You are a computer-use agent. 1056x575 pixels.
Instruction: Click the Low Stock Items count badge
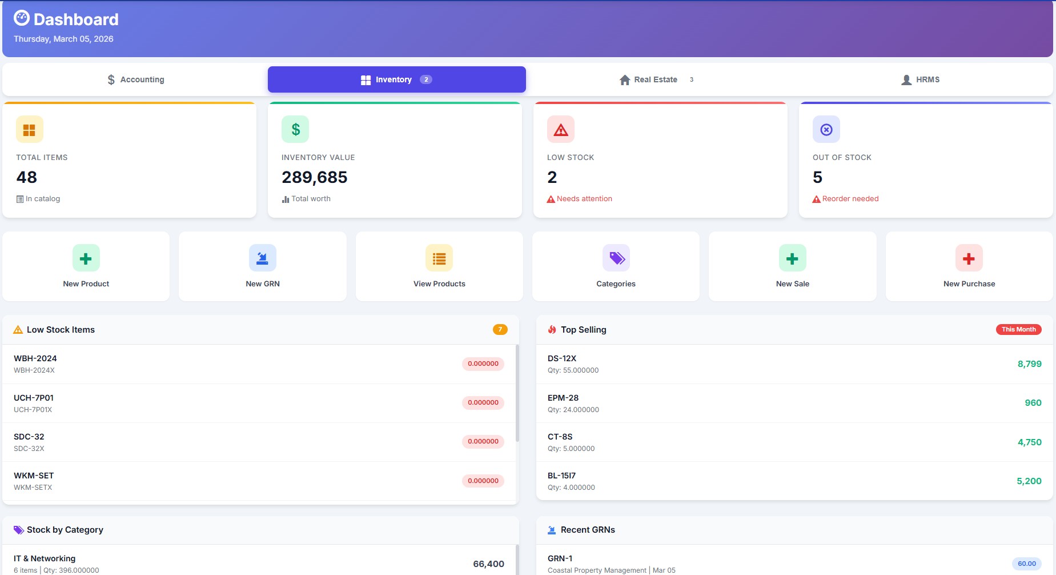tap(500, 329)
